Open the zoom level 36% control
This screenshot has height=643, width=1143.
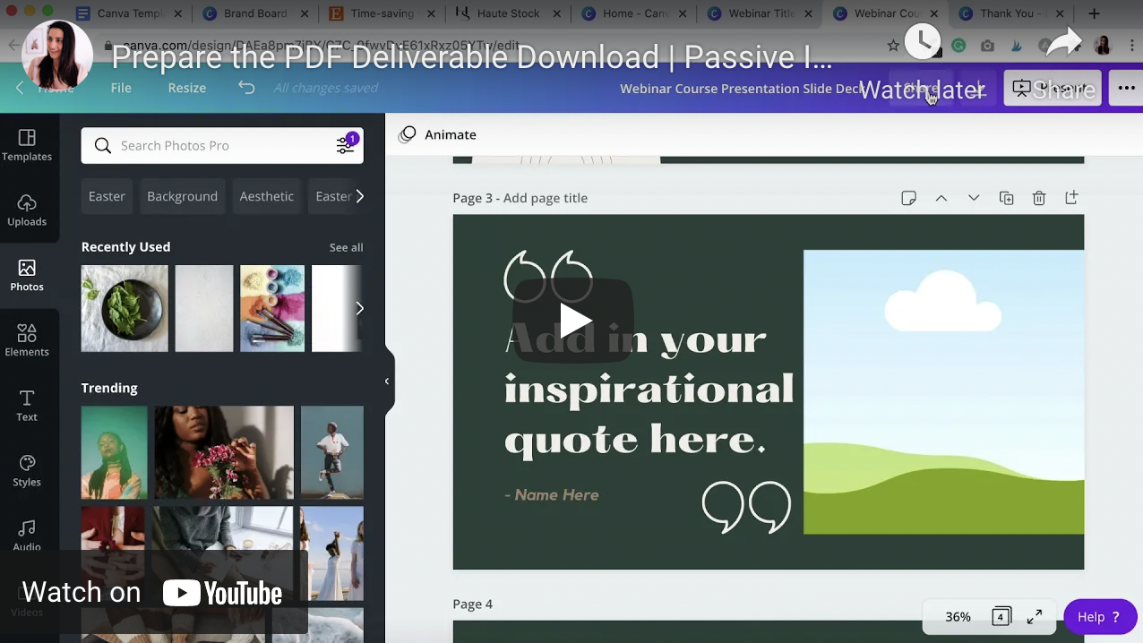[x=958, y=616]
